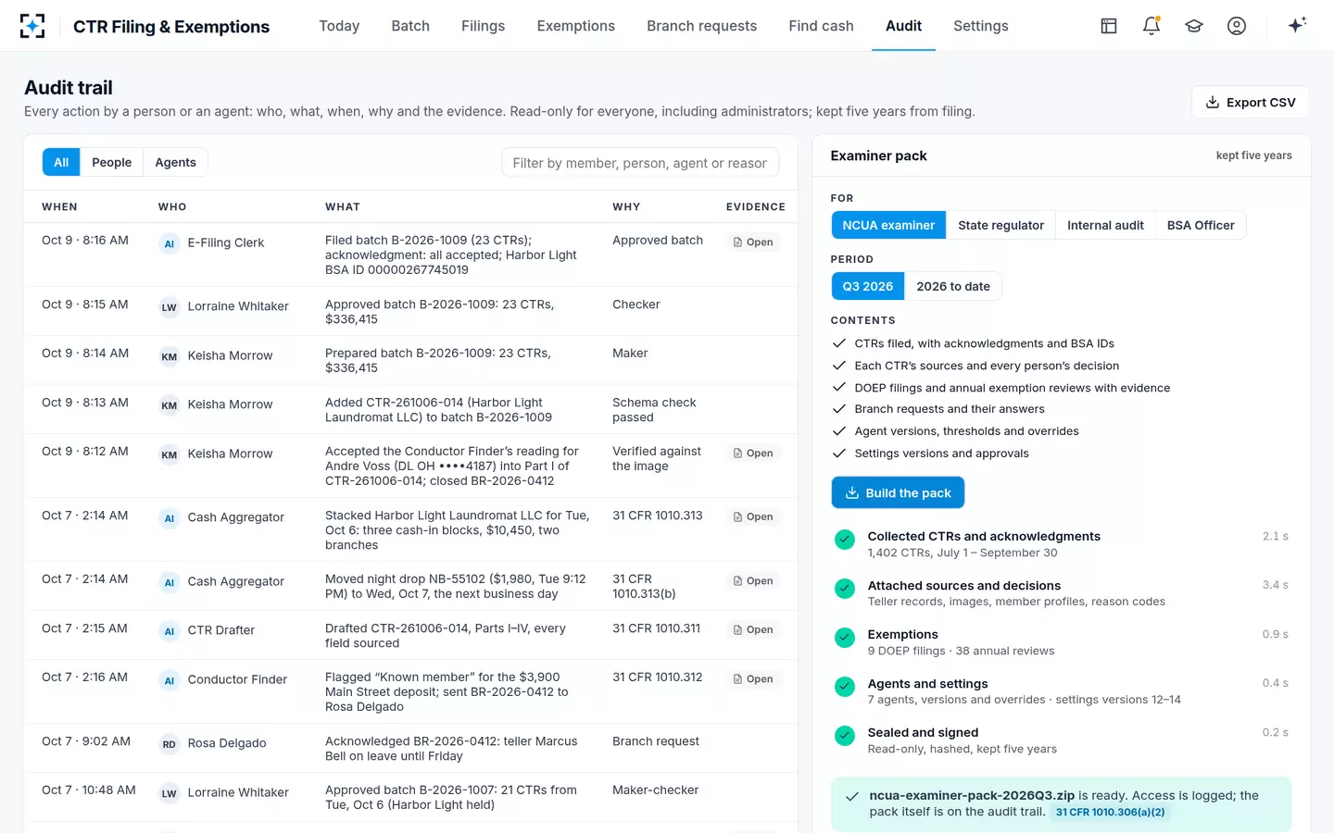The width and height of the screenshot is (1334, 833).
Task: Click the 31 CFR 1010.306(a)(2) citation tag
Action: (1110, 812)
